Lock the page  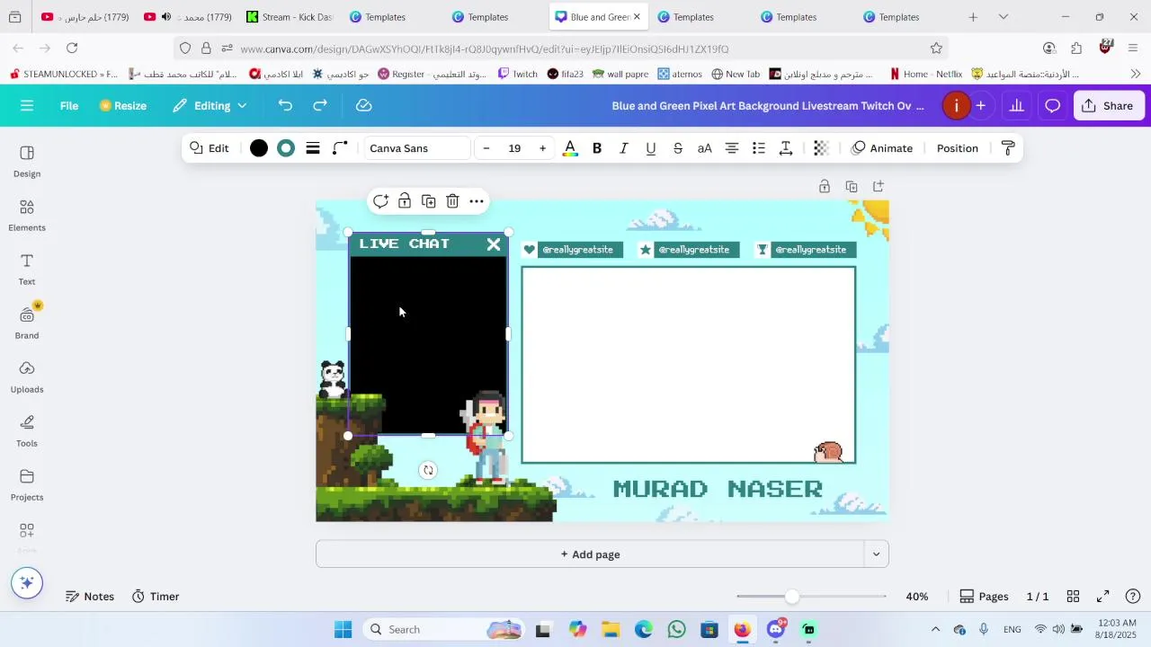(825, 187)
